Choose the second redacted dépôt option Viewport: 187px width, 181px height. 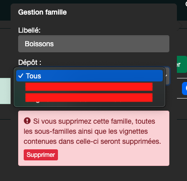click(89, 98)
